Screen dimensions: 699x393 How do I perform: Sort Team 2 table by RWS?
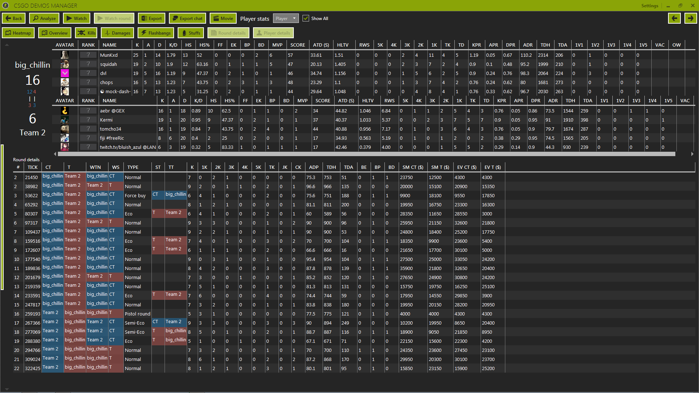coord(390,100)
